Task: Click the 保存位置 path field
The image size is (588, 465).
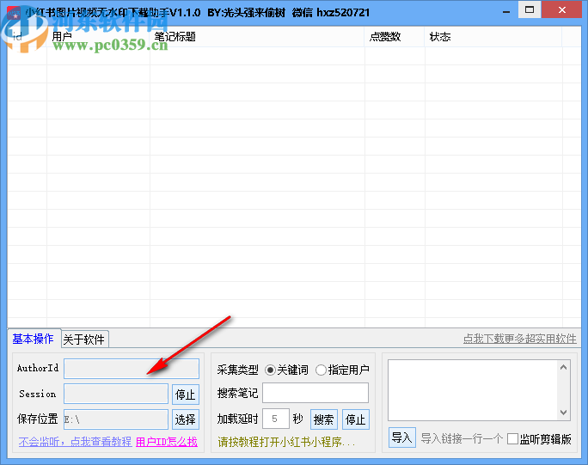Action: [116, 419]
